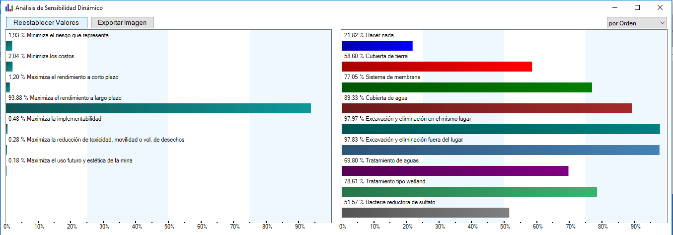Click Exportar Imagen button

[123, 22]
